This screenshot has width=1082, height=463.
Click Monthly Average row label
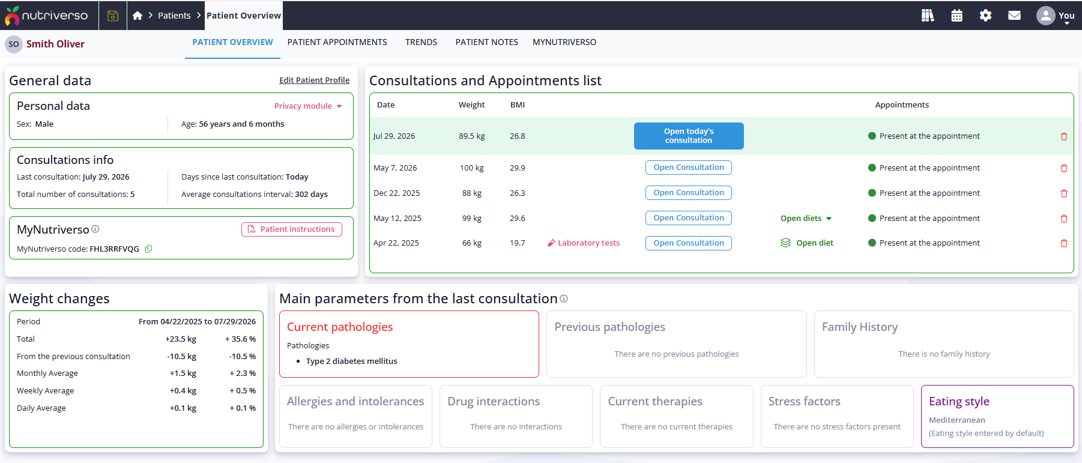point(47,373)
